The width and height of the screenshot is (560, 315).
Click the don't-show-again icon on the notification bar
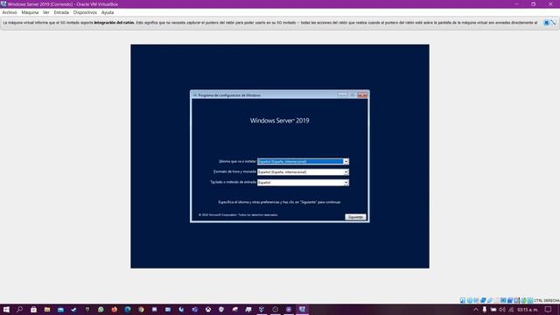click(x=553, y=23)
